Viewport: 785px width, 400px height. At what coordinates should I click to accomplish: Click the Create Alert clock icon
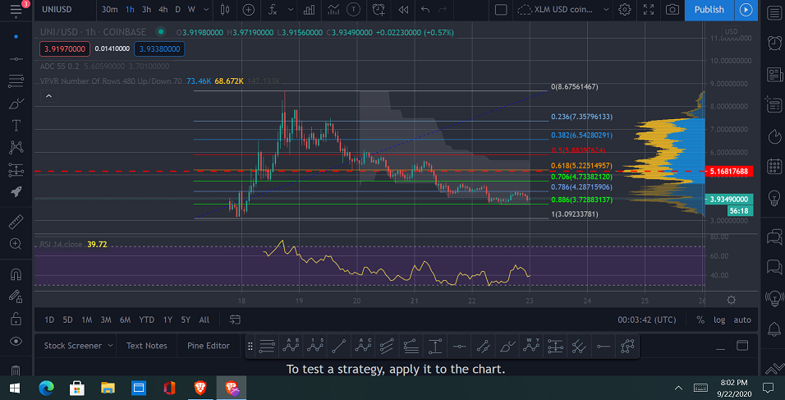coord(379,10)
